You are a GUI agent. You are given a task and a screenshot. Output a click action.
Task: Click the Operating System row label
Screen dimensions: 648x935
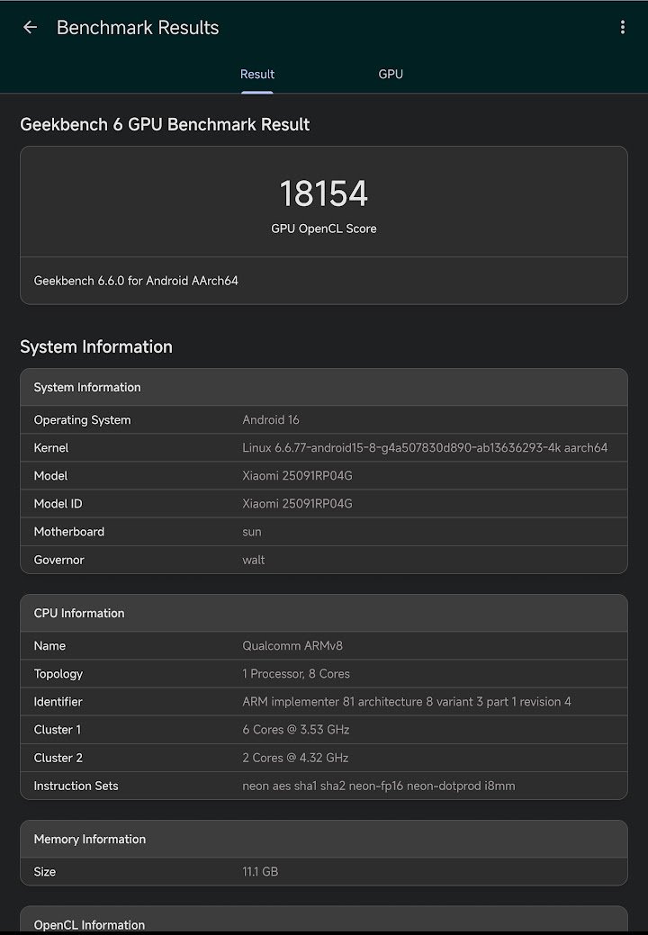click(82, 419)
